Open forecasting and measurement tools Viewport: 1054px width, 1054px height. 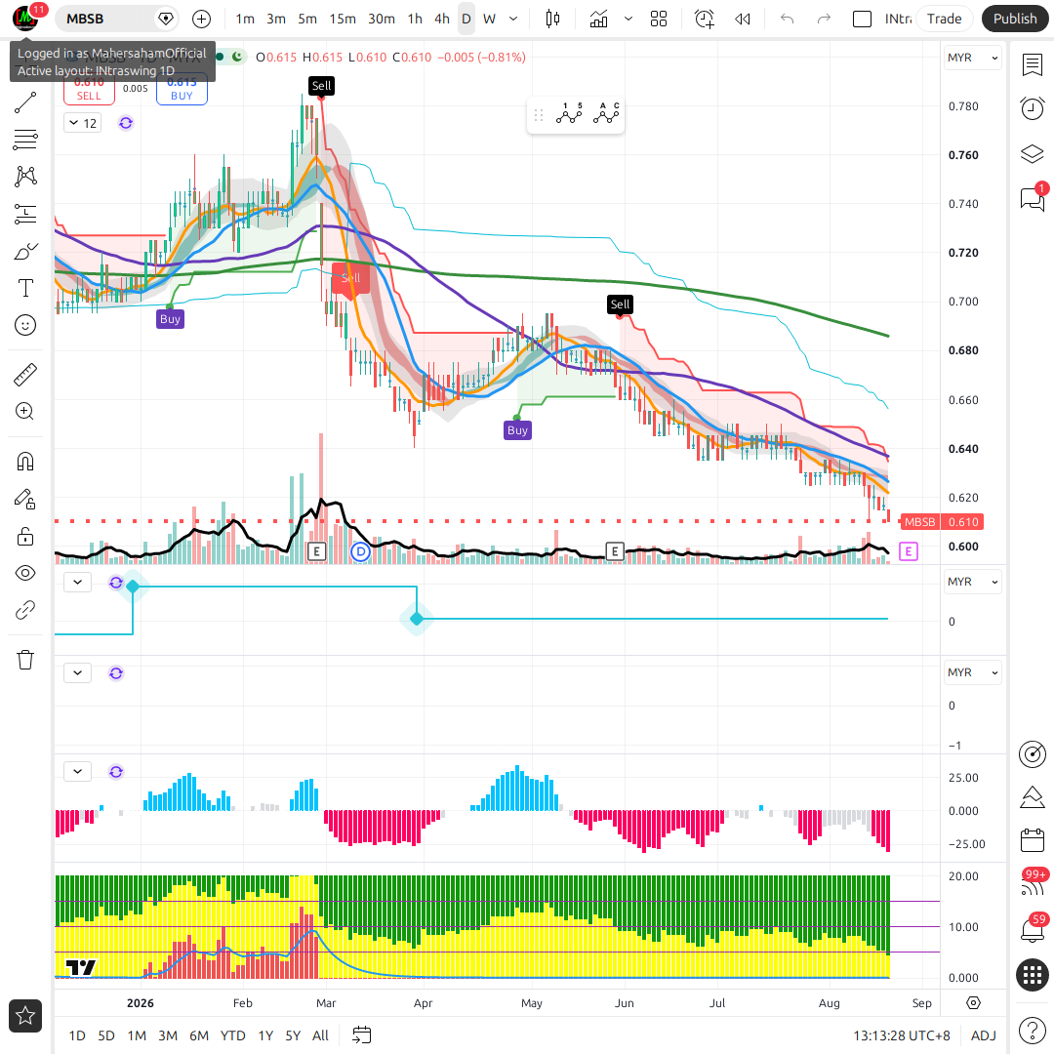pyautogui.click(x=24, y=214)
